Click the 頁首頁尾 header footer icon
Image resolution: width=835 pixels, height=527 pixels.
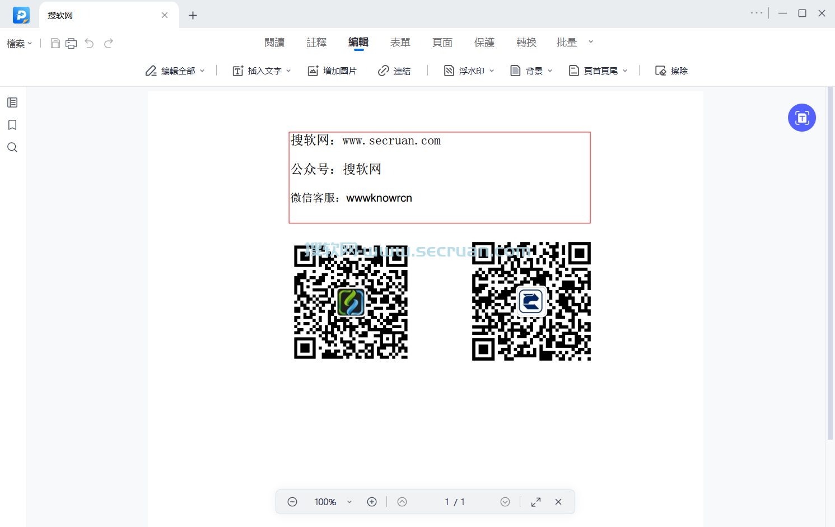(574, 71)
